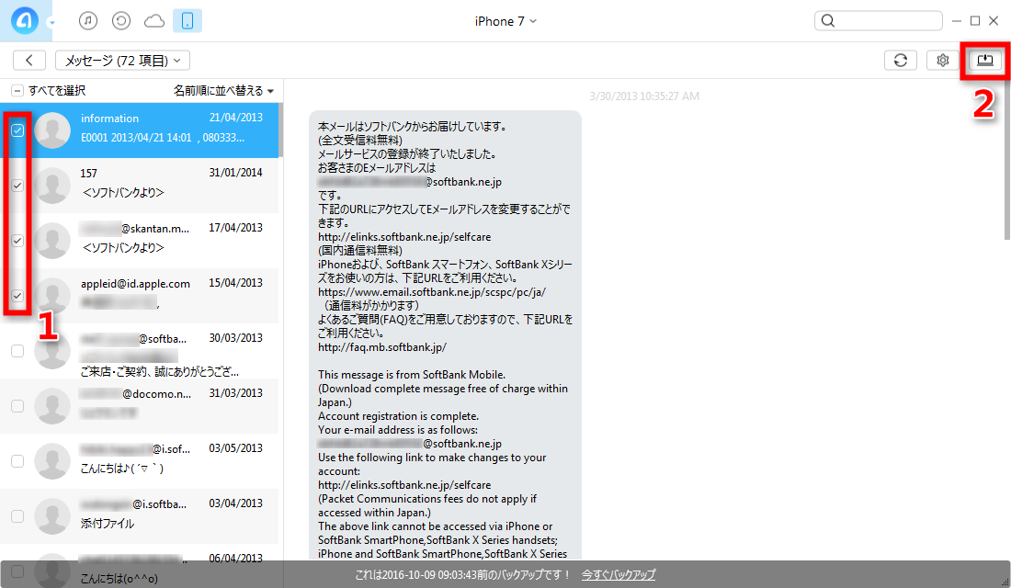Viewport: 1011px width, 588px height.
Task: Select the information conversation avatar
Action: [52, 130]
